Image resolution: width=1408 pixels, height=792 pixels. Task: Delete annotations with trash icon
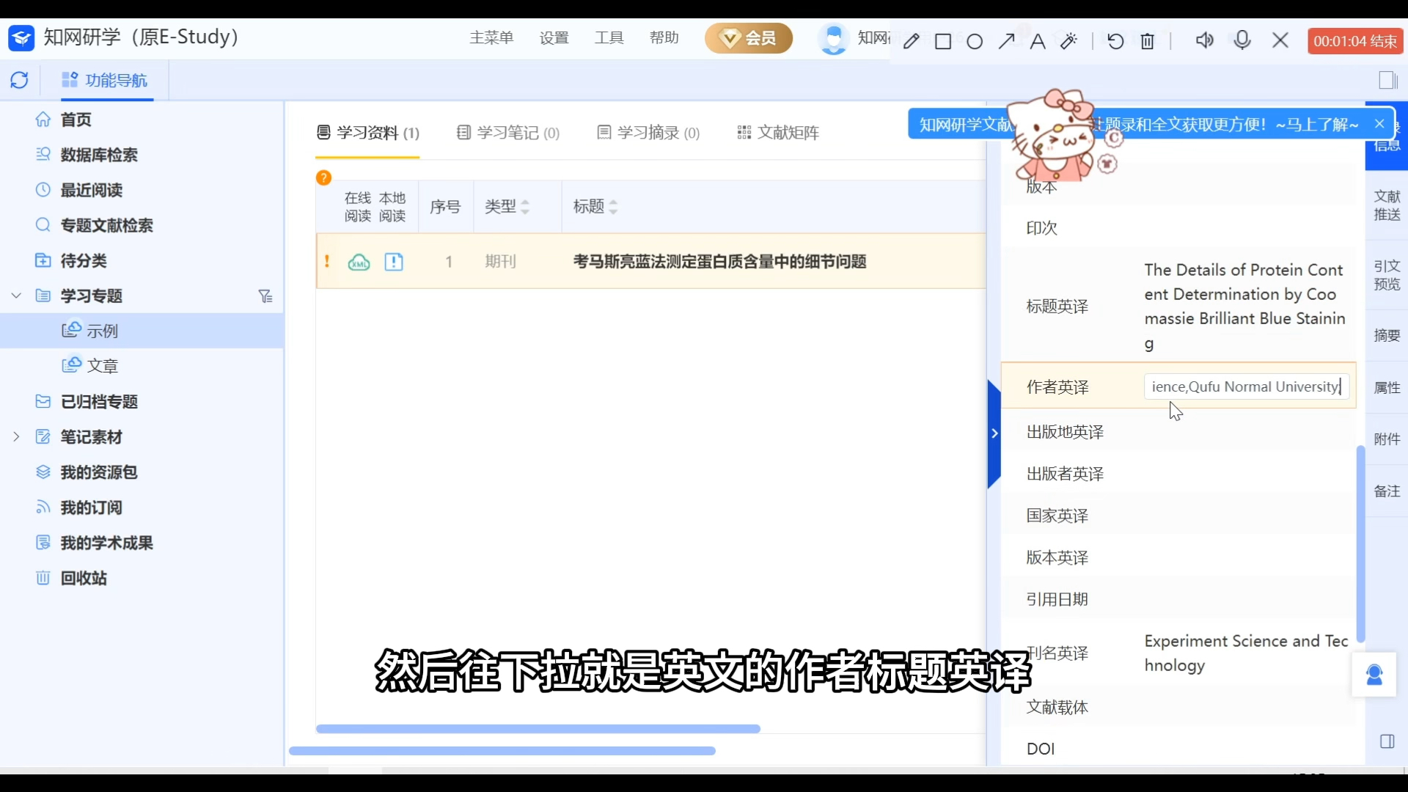click(1148, 41)
